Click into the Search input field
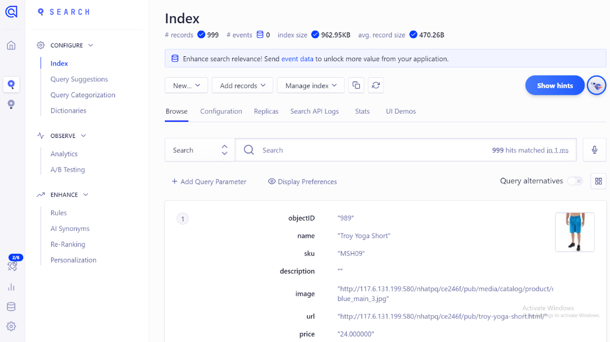The height and width of the screenshot is (342, 610). pos(369,150)
